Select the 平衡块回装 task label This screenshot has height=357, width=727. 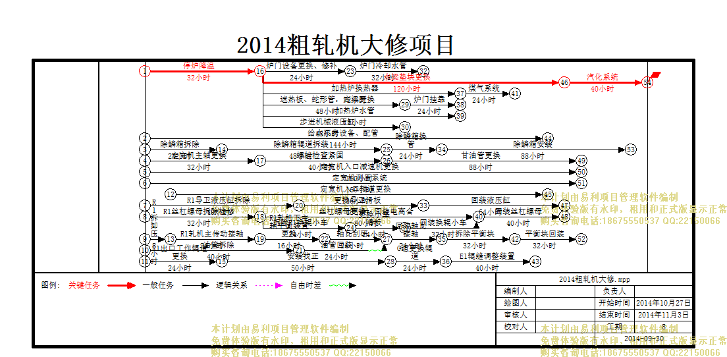(x=545, y=234)
